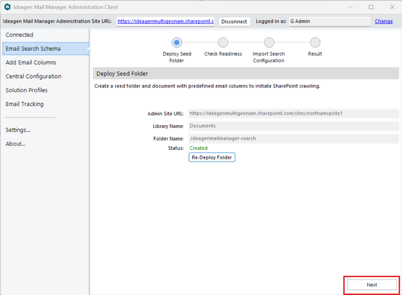
Task: Click the Re-Deploy Folder button
Action: (212, 157)
